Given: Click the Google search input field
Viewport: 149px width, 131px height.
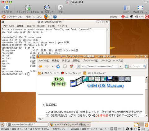Looking at the screenshot, I should click(x=137, y=66).
